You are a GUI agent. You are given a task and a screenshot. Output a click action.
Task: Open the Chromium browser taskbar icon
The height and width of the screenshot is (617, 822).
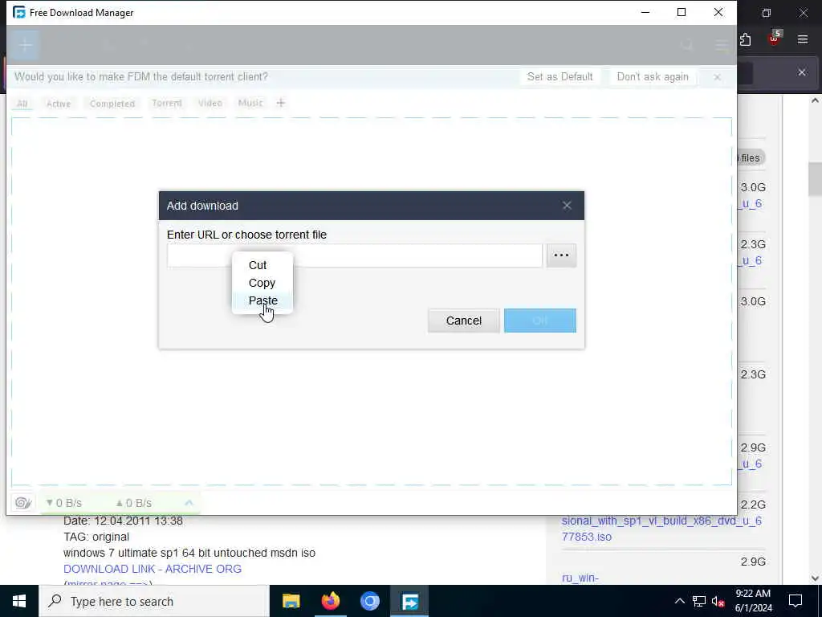(x=369, y=601)
